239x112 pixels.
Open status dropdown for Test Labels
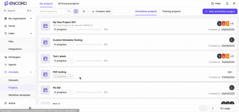(x=63, y=61)
